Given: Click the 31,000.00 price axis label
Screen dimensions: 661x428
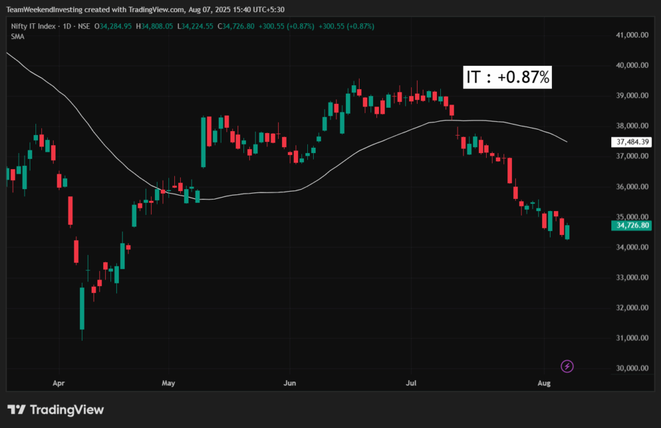Looking at the screenshot, I should click(x=632, y=338).
